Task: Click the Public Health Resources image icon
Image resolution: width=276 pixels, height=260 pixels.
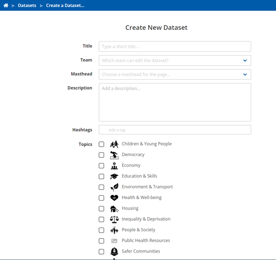Action: [x=114, y=241]
